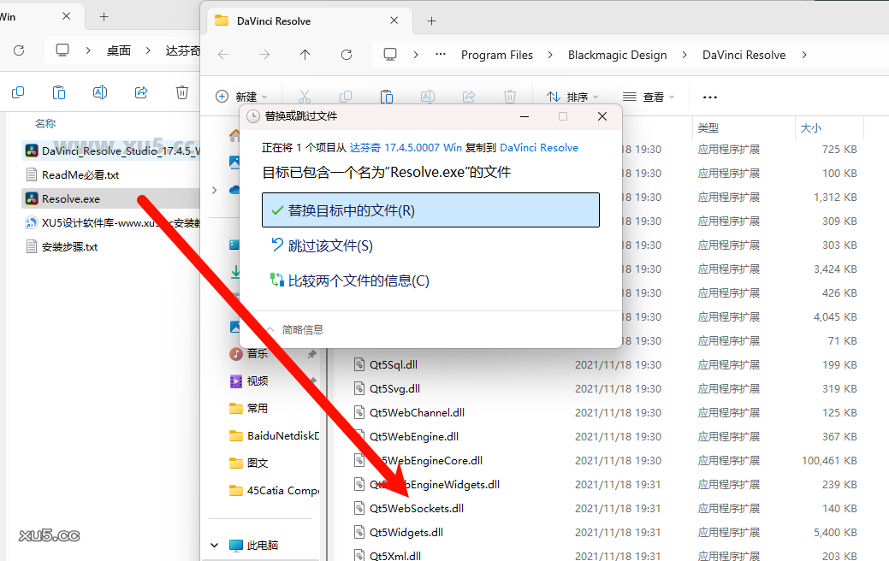Click the Share icon in the left toolbar
Image resolution: width=889 pixels, height=561 pixels.
tap(139, 92)
